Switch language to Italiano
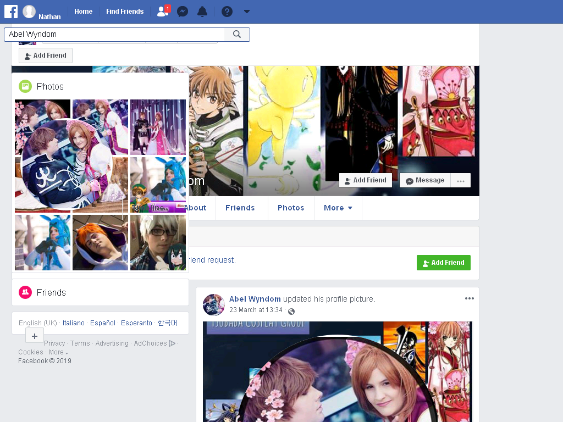 tap(74, 323)
